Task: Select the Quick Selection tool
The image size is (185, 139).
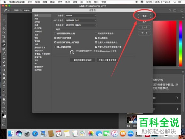Action: click(x=4, y=33)
